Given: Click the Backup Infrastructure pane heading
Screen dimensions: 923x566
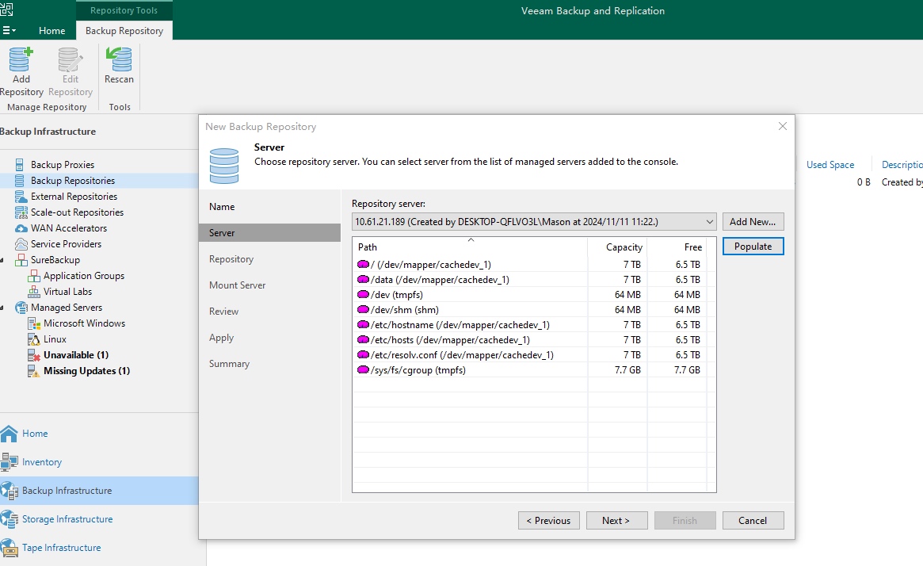Looking at the screenshot, I should click(48, 132).
